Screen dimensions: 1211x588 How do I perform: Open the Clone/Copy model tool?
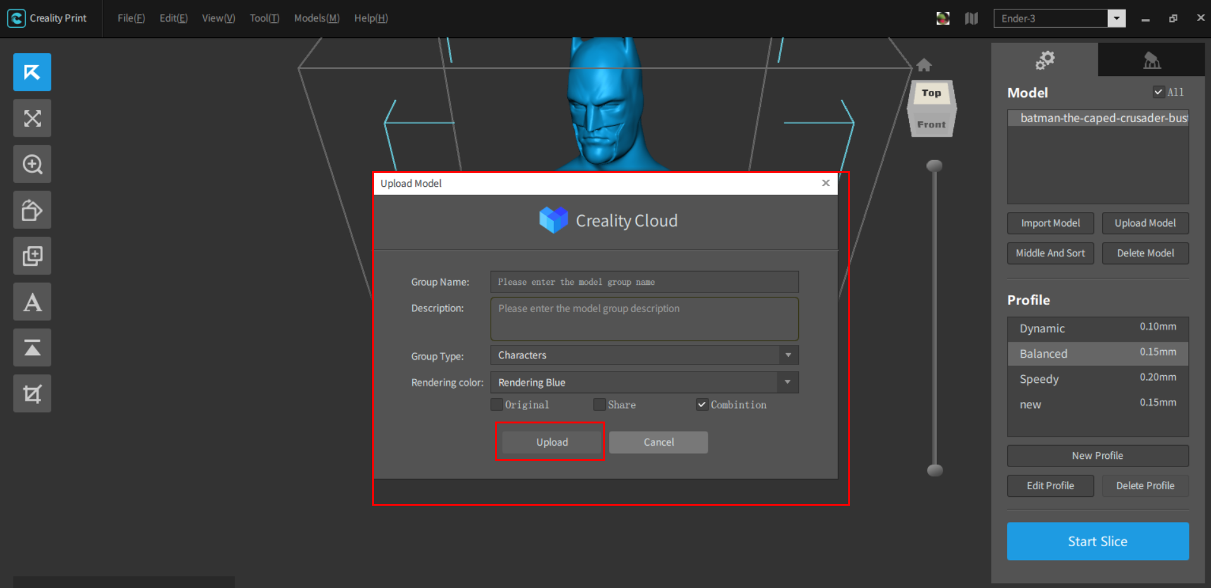coord(32,256)
